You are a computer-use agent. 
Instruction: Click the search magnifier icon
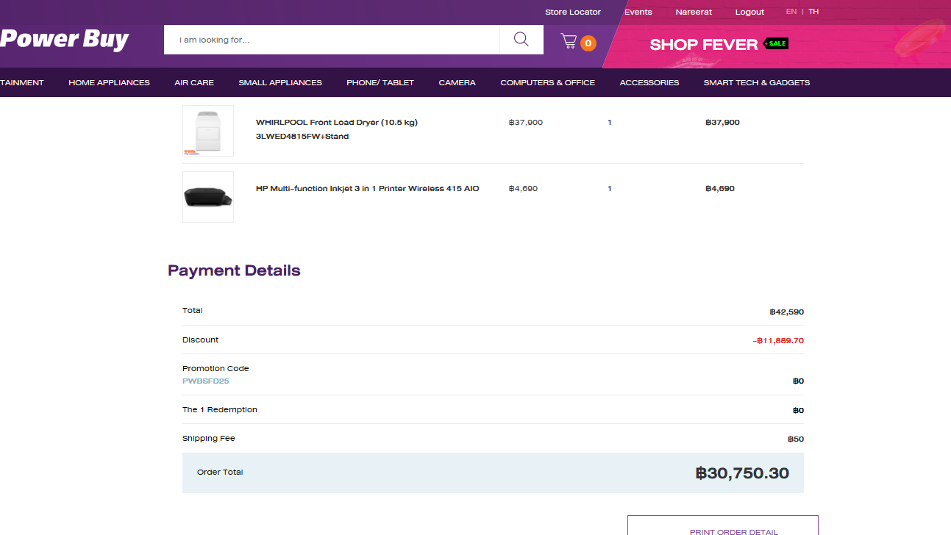[x=521, y=40]
